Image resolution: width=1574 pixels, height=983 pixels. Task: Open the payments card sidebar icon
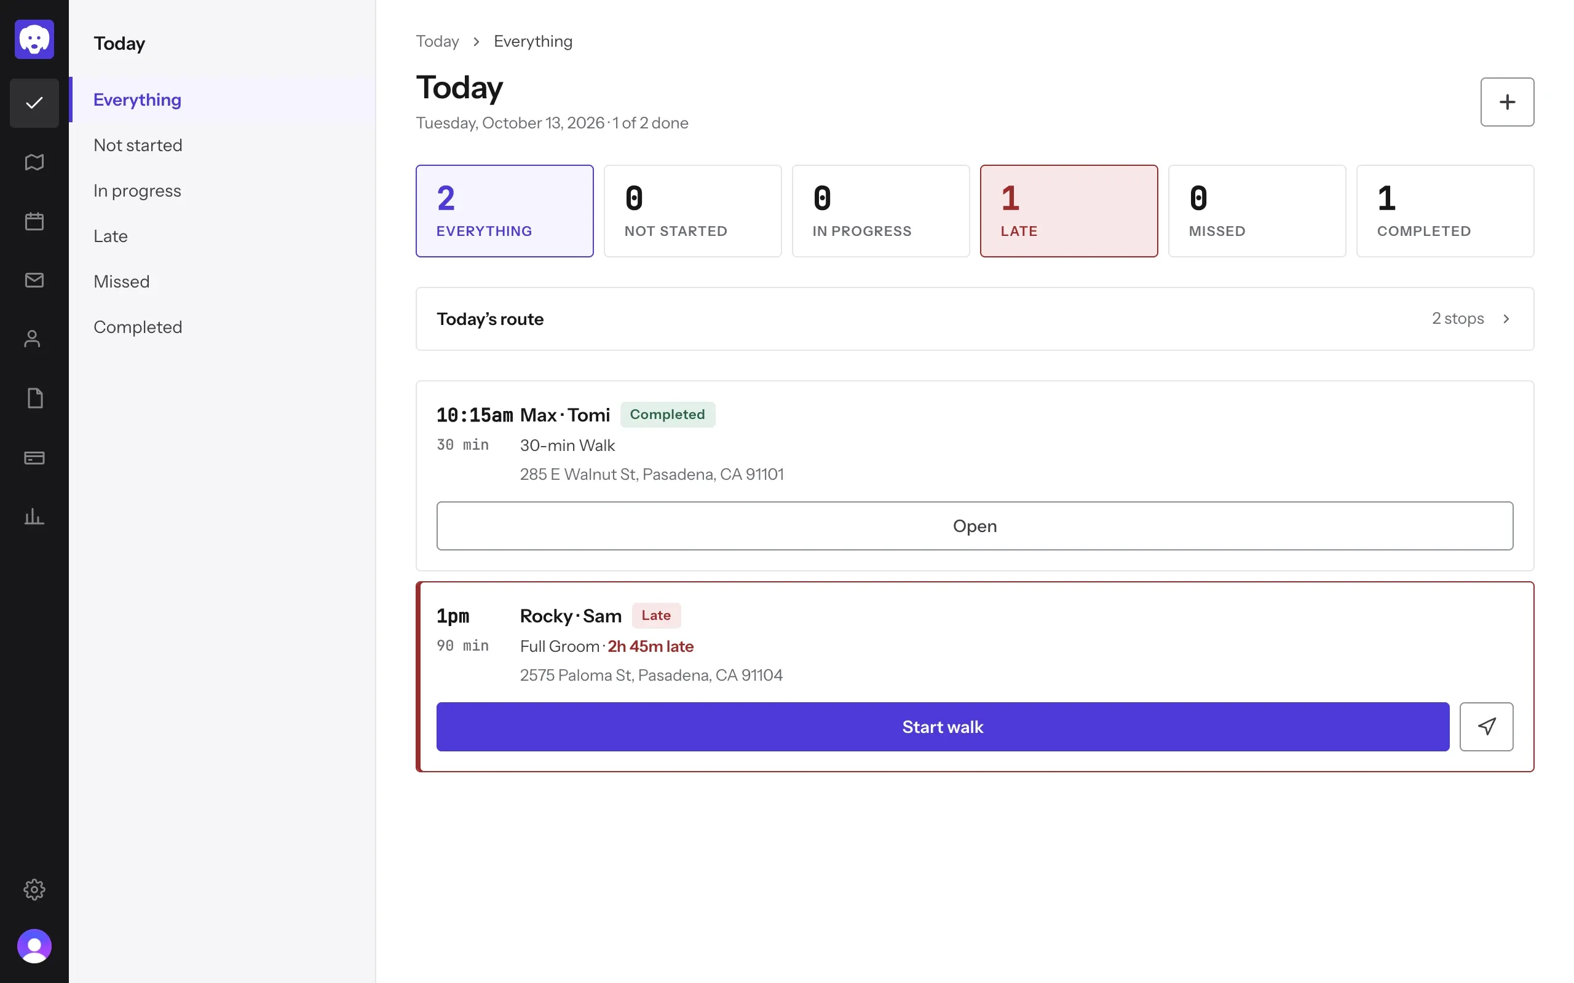pyautogui.click(x=34, y=458)
